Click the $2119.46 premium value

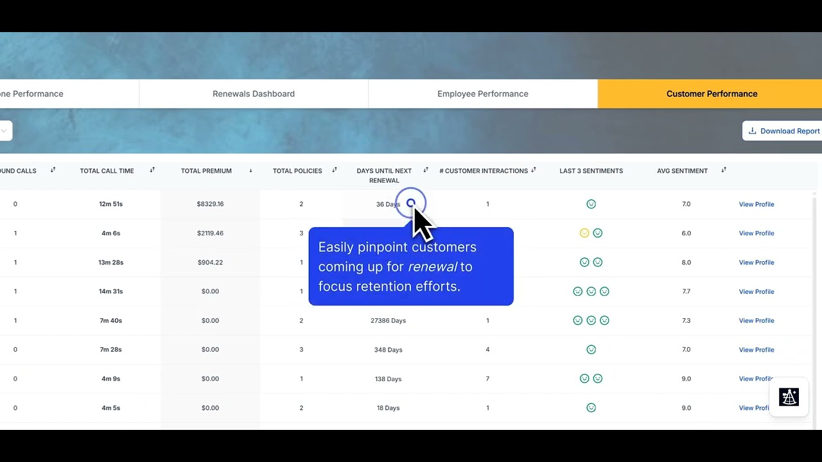coord(210,233)
